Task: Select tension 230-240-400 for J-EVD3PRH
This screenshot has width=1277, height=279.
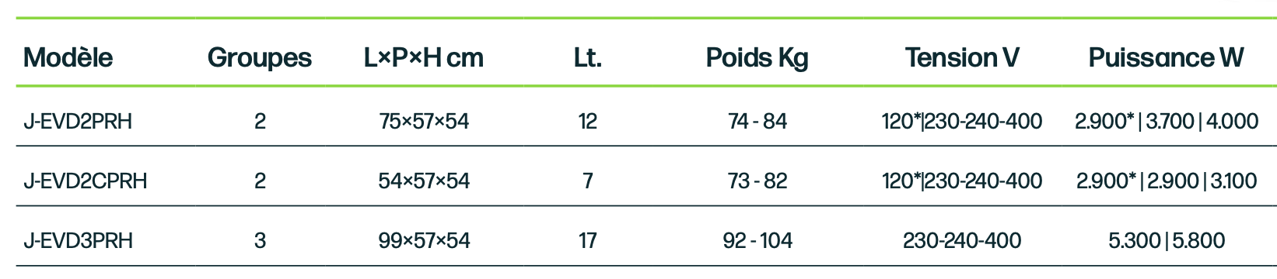Action: [x=962, y=240]
